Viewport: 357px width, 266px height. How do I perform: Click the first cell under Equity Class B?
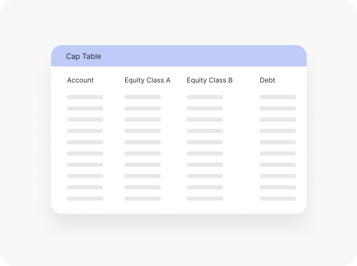tap(205, 97)
